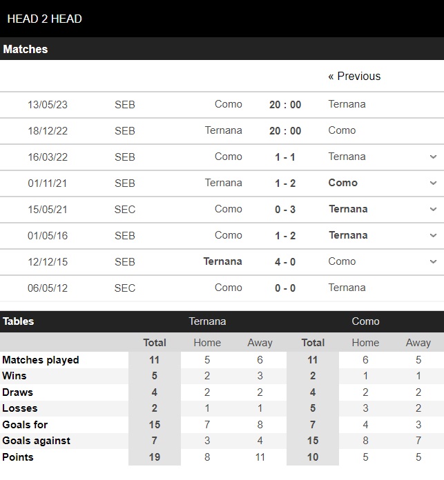Open the 20 : 00 kickoff on 18/12/22
The height and width of the screenshot is (480, 444).
[x=285, y=131]
